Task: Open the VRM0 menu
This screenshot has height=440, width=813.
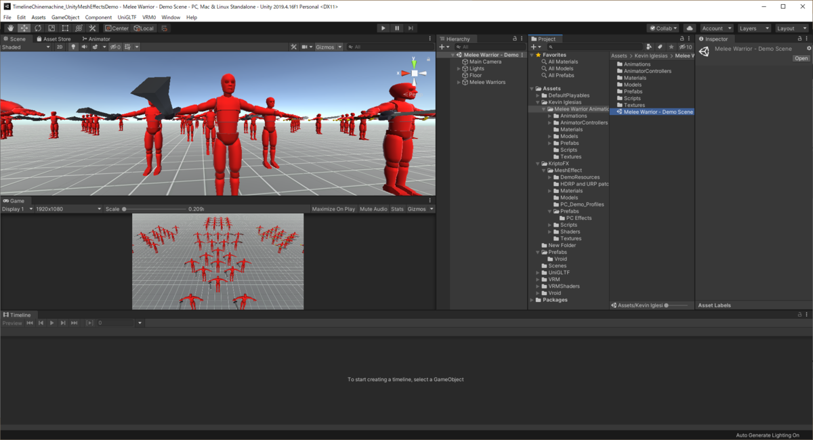Action: point(149,17)
